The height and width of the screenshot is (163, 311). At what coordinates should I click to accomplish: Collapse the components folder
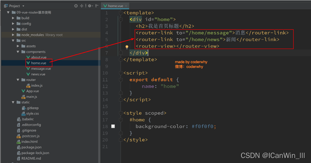18,52
